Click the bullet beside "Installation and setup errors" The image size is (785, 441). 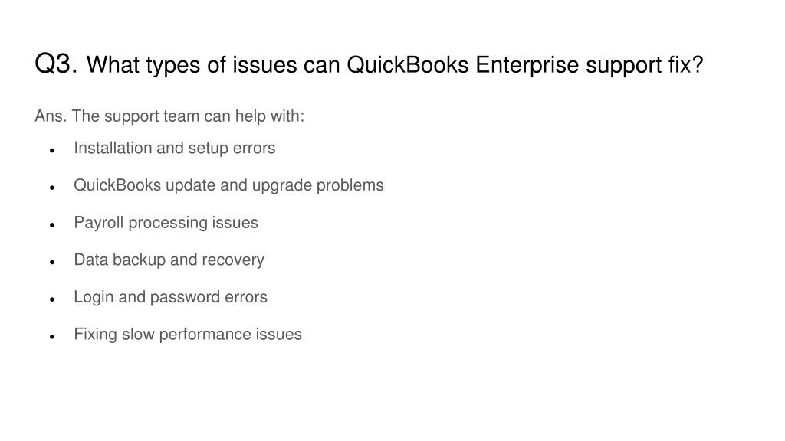52,151
